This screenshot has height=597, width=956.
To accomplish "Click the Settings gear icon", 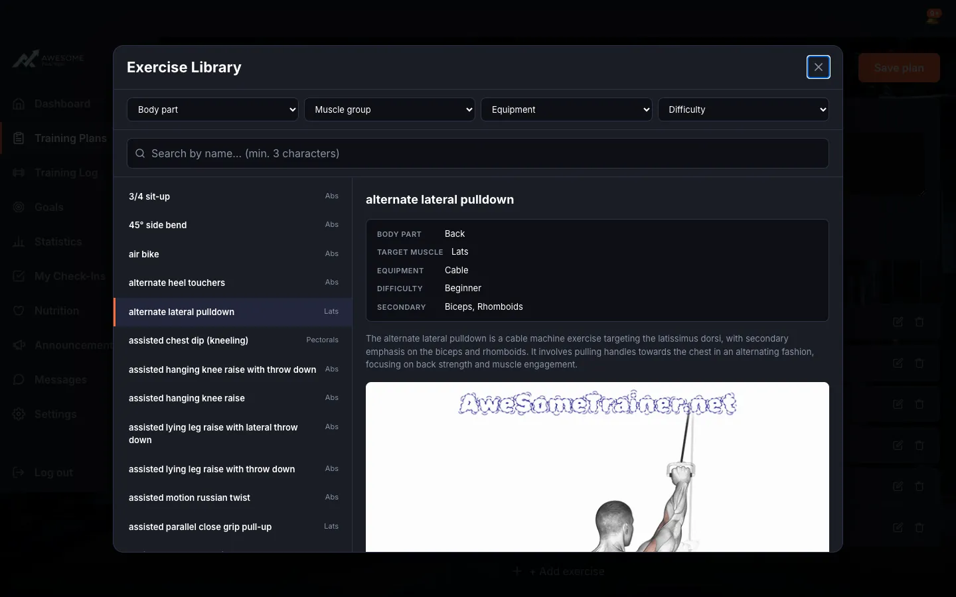I will pos(19,414).
